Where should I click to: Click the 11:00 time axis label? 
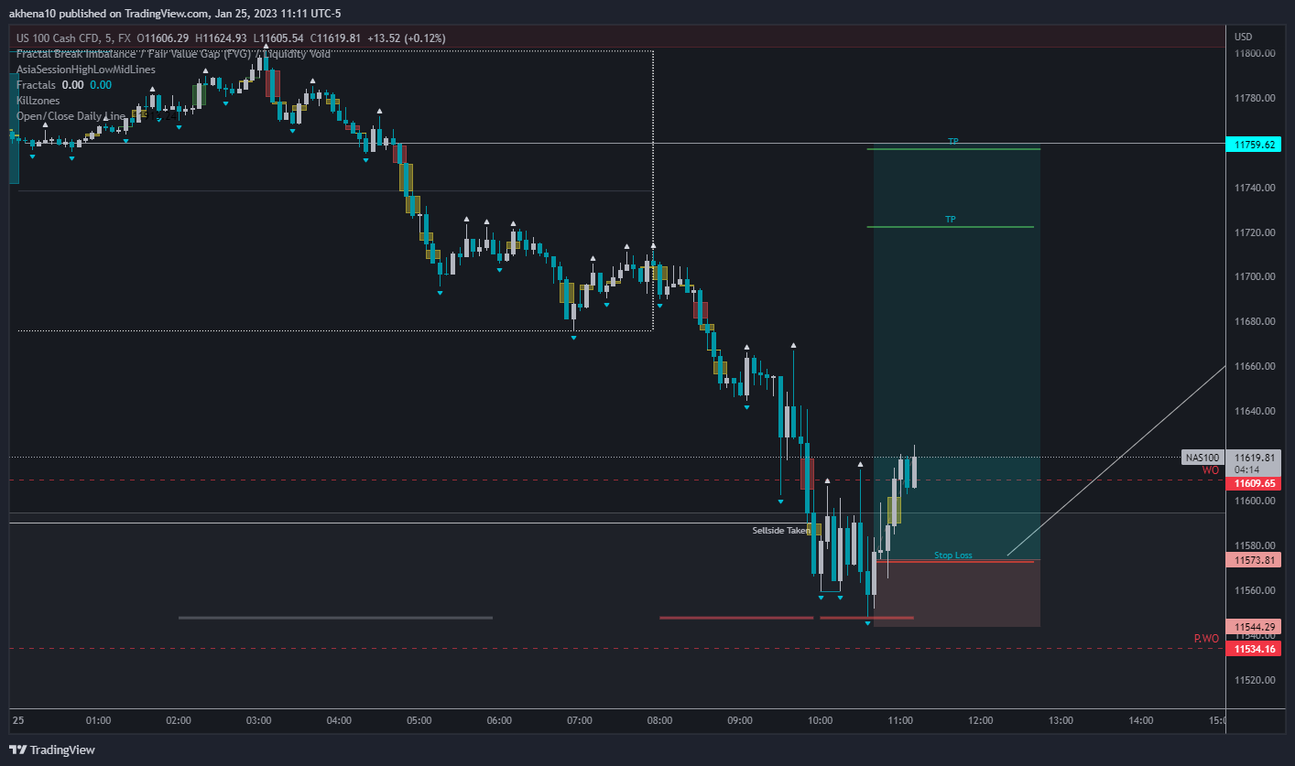click(900, 721)
